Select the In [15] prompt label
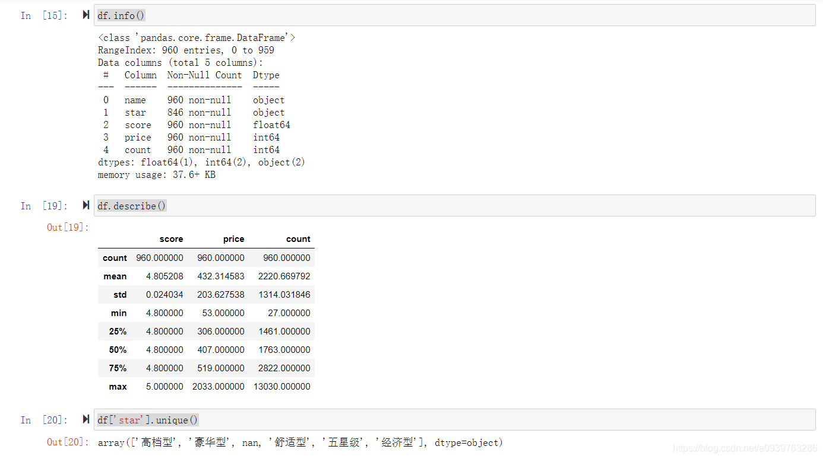This screenshot has height=459, width=823. point(45,15)
